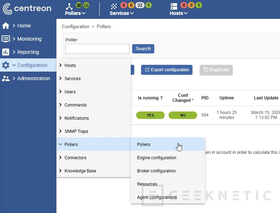Click the red down hosts counter
Screen dimensions: 280x213
tap(184, 5)
